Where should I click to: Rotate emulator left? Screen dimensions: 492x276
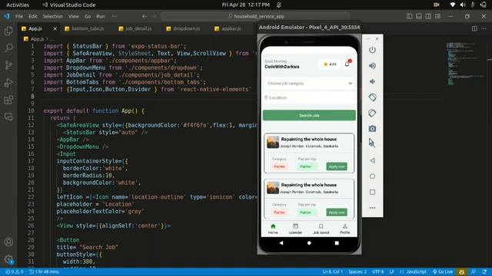pos(372,97)
